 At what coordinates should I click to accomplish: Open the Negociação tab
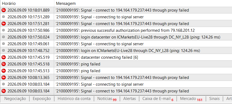(15, 99)
